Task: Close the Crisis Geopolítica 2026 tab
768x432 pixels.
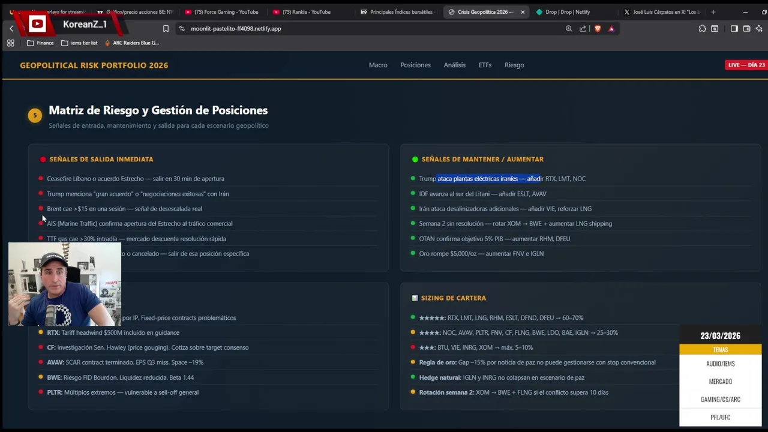Action: (x=523, y=12)
